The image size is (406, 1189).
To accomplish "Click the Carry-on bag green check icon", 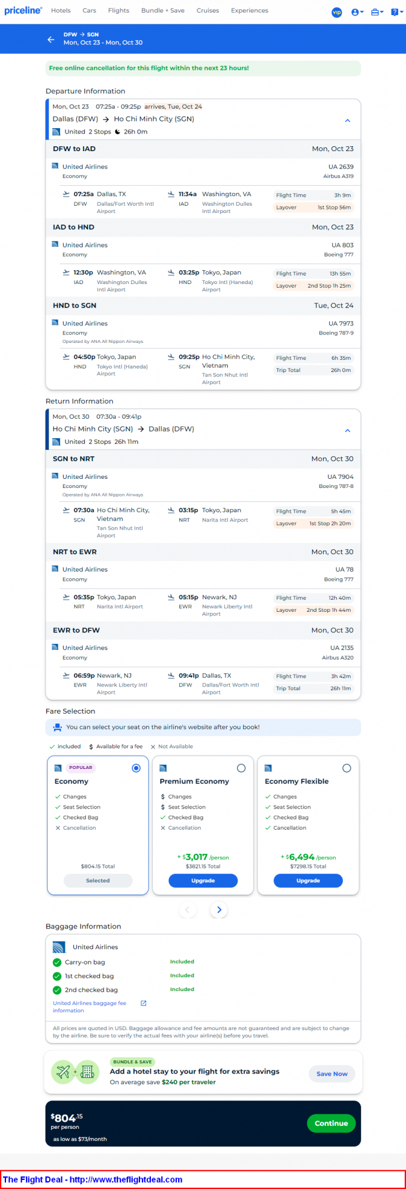I will (x=57, y=962).
